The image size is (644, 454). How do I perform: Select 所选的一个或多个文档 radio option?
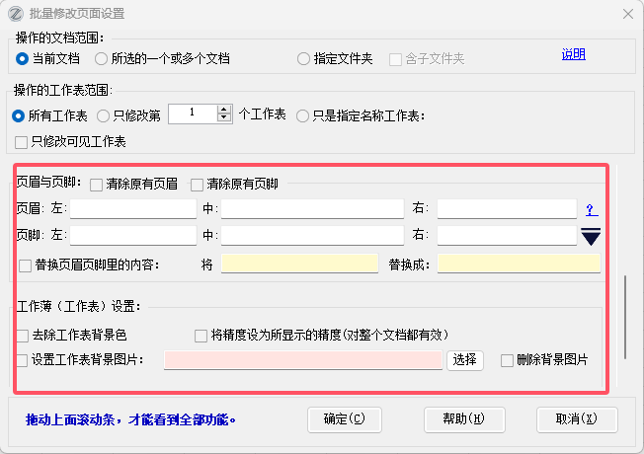(x=102, y=58)
